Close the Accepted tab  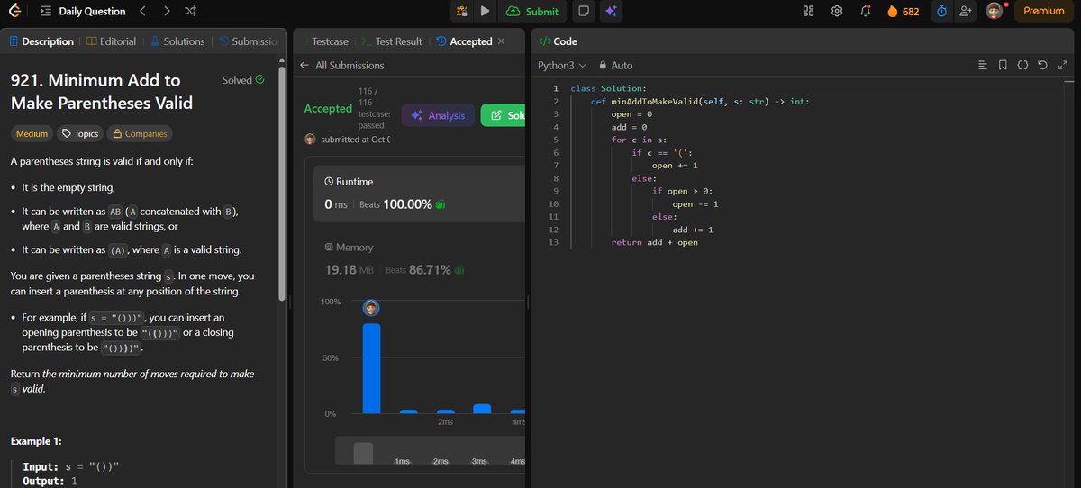tap(501, 41)
